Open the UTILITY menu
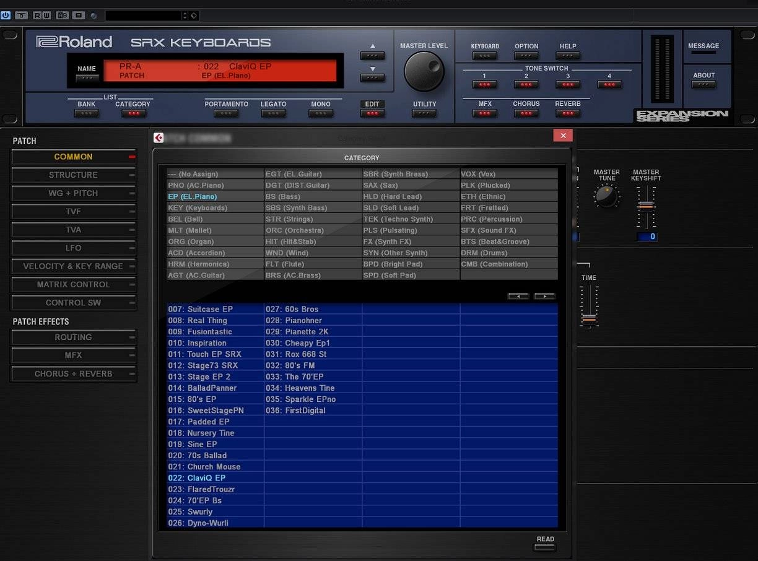758x561 pixels. pos(424,113)
